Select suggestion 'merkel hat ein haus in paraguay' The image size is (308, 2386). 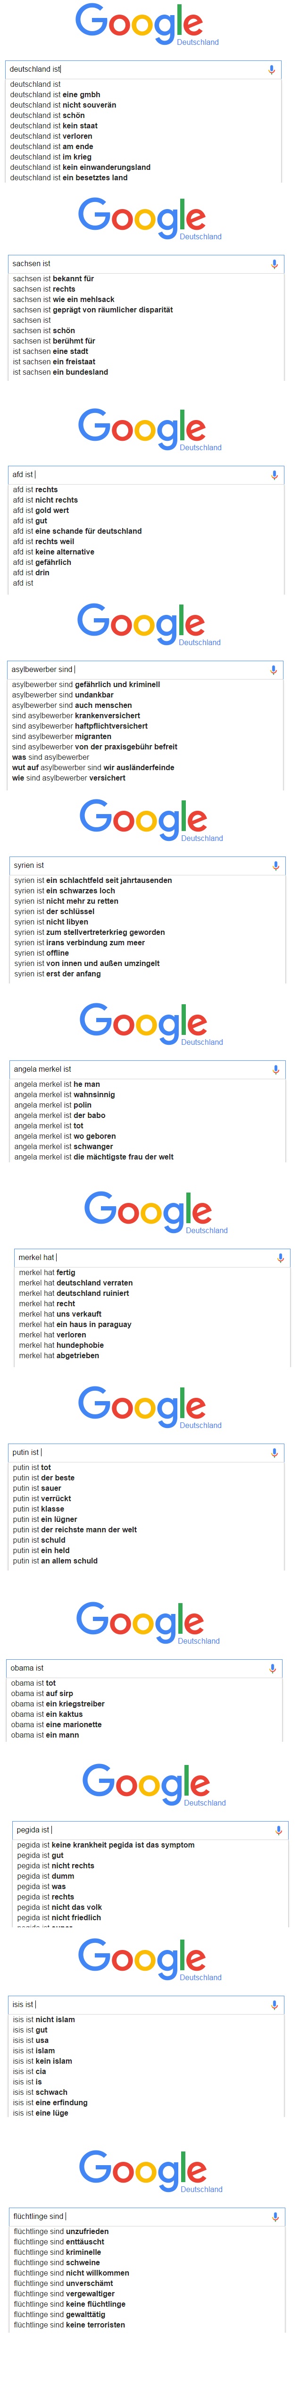[75, 1325]
